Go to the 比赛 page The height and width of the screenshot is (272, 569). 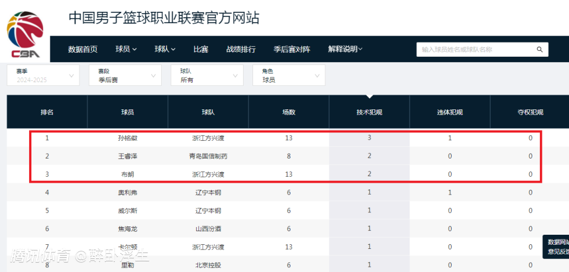(x=200, y=50)
